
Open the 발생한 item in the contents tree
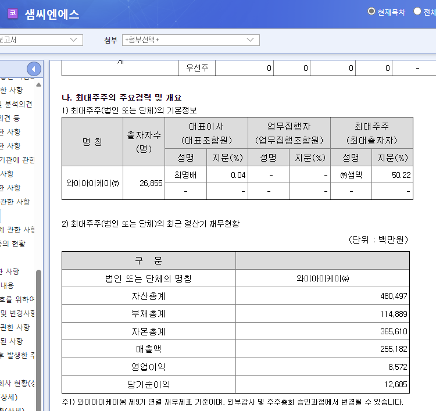coord(17,355)
